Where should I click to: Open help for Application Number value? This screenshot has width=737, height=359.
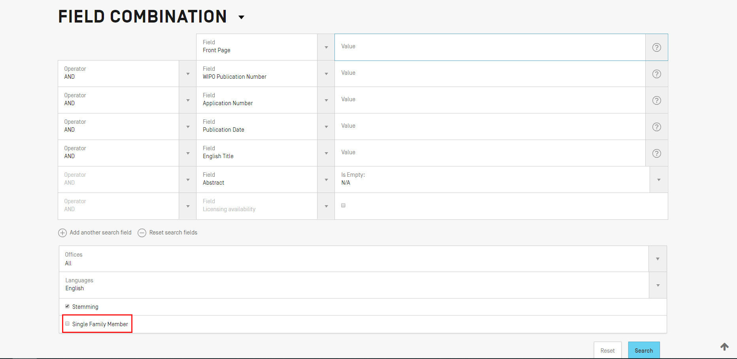tap(656, 100)
